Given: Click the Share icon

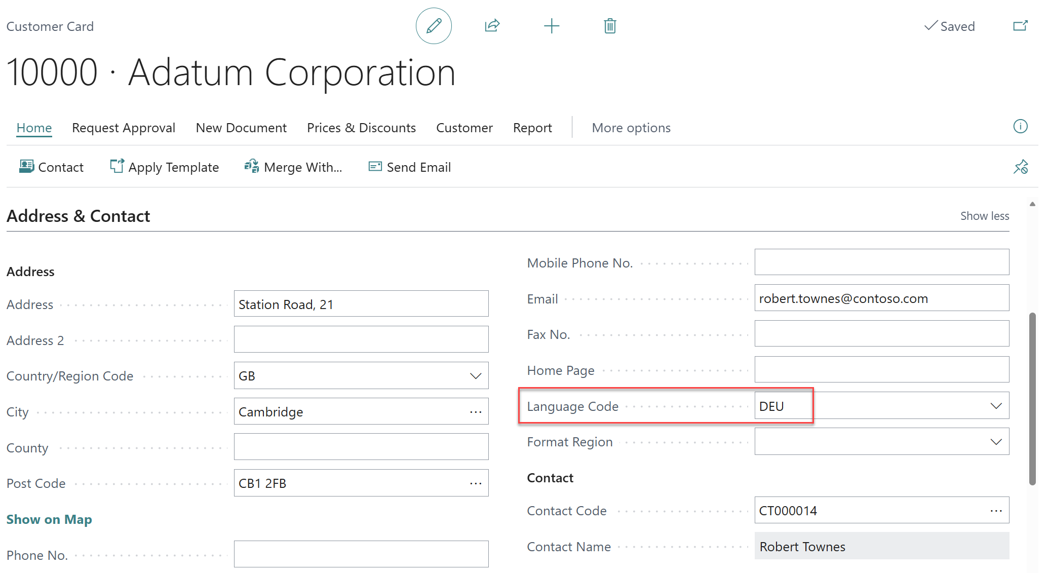Looking at the screenshot, I should tap(492, 26).
